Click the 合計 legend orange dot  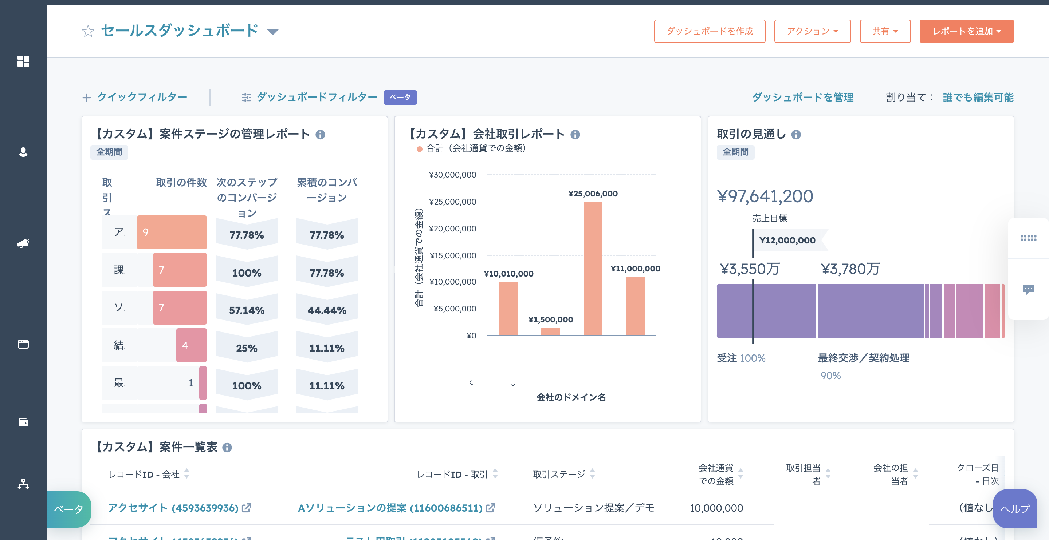419,149
